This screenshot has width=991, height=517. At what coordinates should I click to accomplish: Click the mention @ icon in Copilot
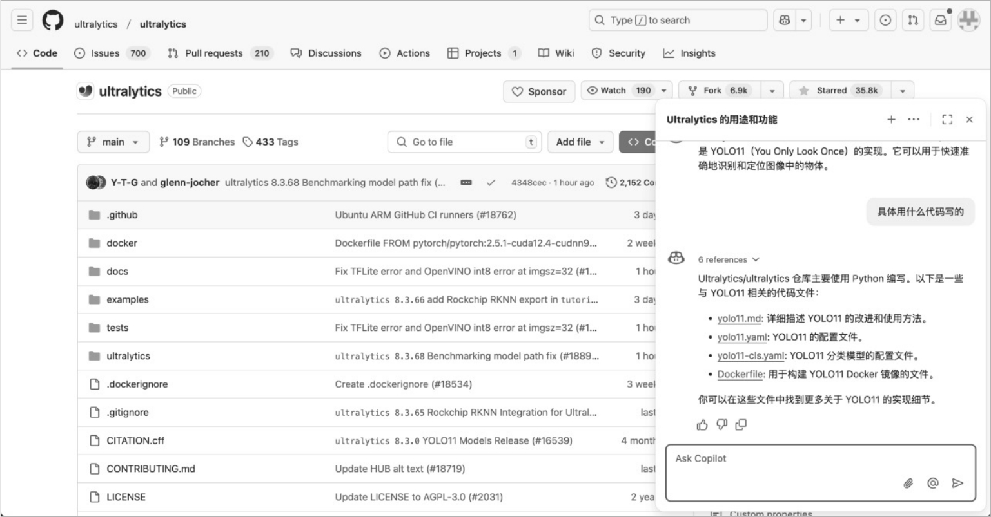point(933,483)
